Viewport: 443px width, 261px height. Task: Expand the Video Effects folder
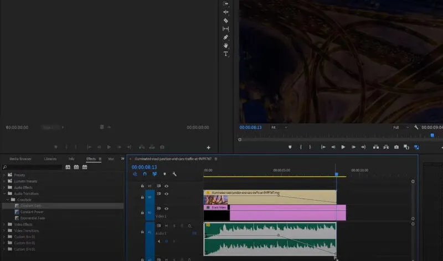(4, 224)
